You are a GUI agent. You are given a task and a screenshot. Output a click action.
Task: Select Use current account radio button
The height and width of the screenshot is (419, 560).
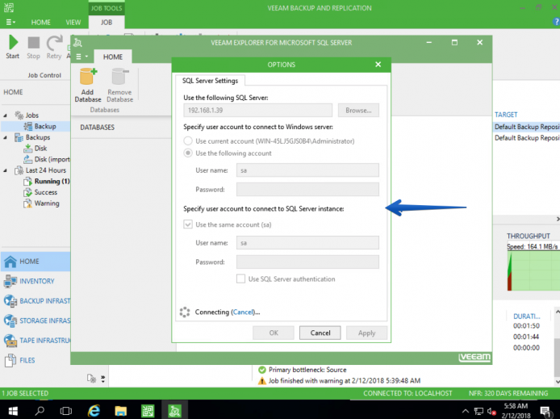point(188,141)
